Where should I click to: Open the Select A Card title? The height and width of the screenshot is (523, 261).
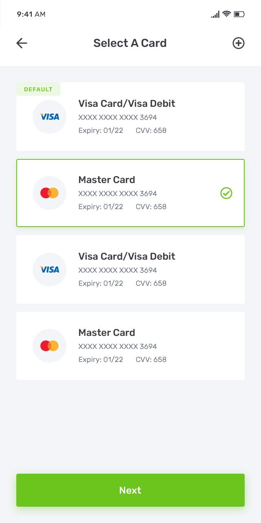pyautogui.click(x=130, y=43)
